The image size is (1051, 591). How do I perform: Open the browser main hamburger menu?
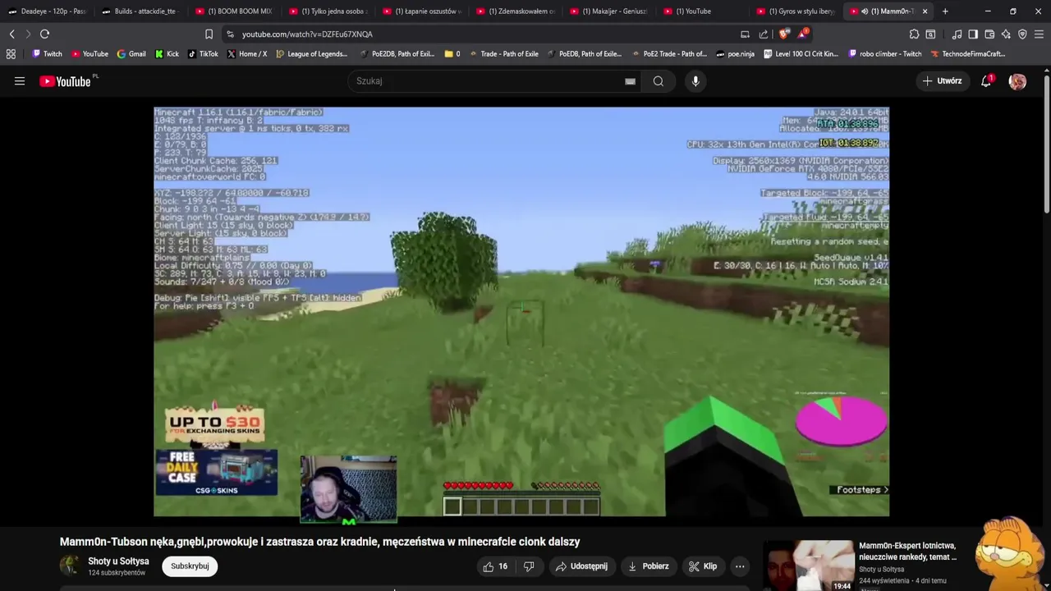point(1040,34)
